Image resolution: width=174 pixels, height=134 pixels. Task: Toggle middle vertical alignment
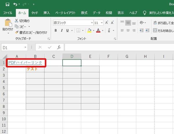coord(128,23)
